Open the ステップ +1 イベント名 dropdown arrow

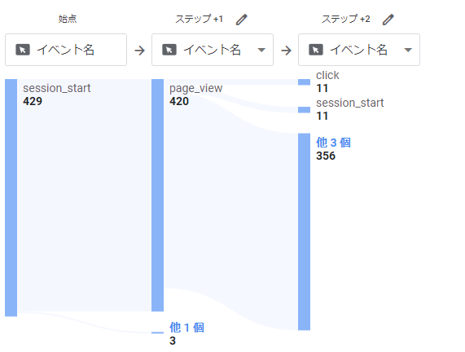pyautogui.click(x=261, y=50)
